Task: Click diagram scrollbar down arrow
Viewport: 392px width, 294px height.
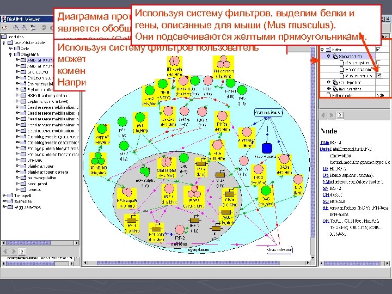Action: pyautogui.click(x=313, y=258)
